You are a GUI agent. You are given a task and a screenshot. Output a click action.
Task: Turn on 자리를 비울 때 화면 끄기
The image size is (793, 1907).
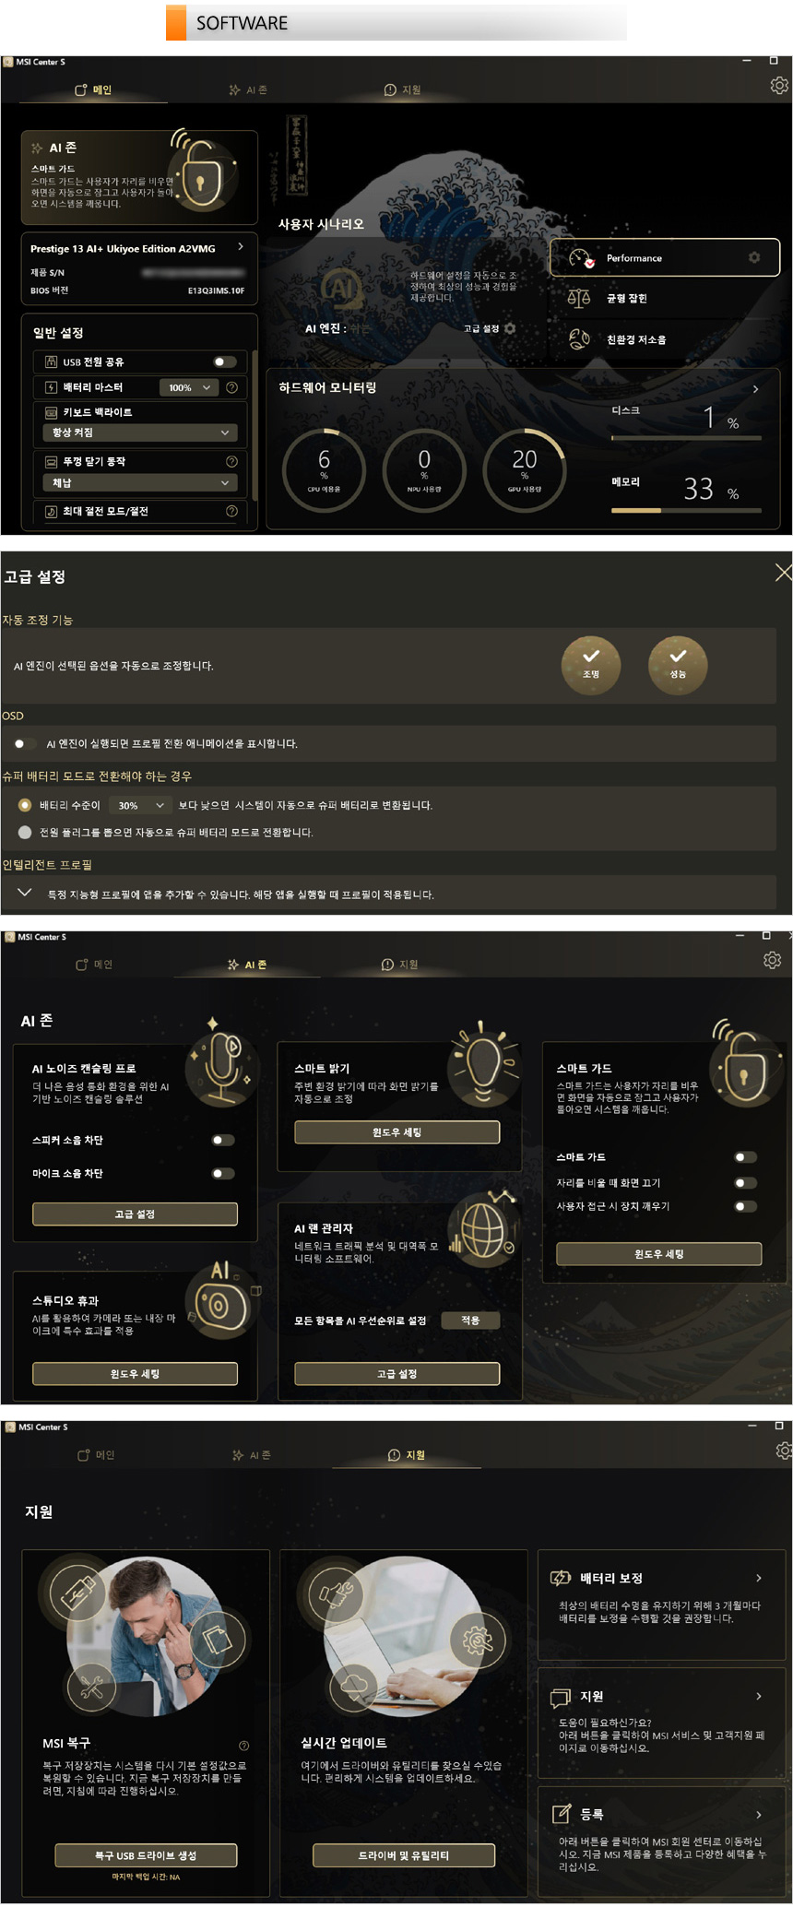pyautogui.click(x=745, y=1182)
